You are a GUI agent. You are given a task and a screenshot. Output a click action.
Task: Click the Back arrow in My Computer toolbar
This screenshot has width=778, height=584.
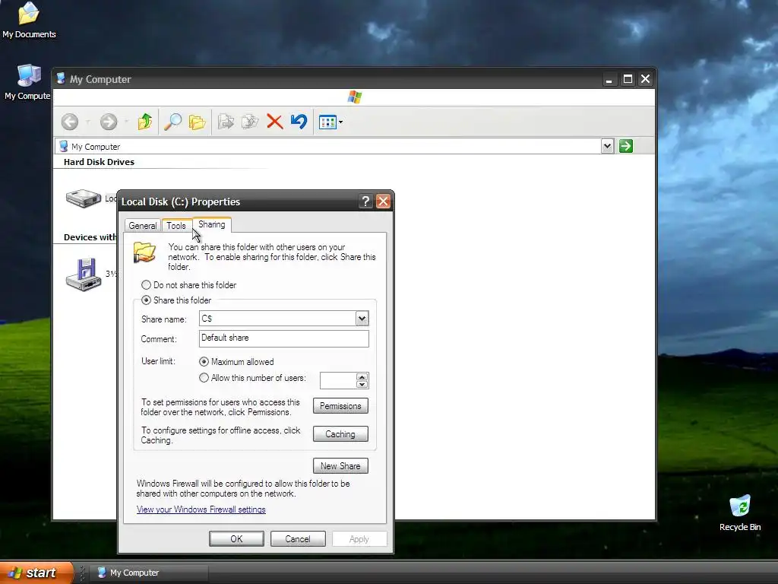pyautogui.click(x=70, y=122)
